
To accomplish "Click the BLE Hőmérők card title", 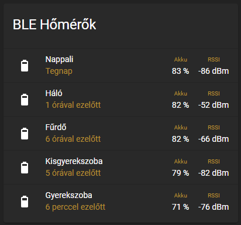I will point(54,24).
